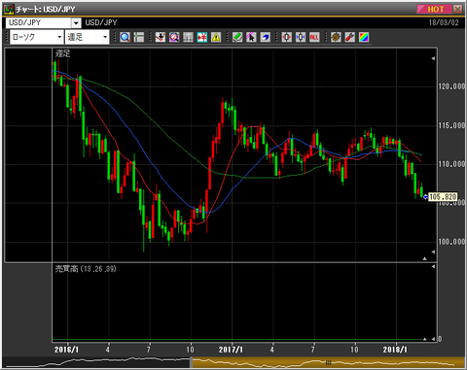Click the 105.820 current price label
Screen dimensions: 467x370
tap(443, 197)
